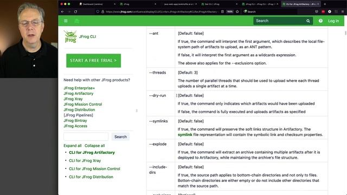Viewport: 347px width, 195px height.
Task: Click the --explode option cell
Action: [160, 151]
